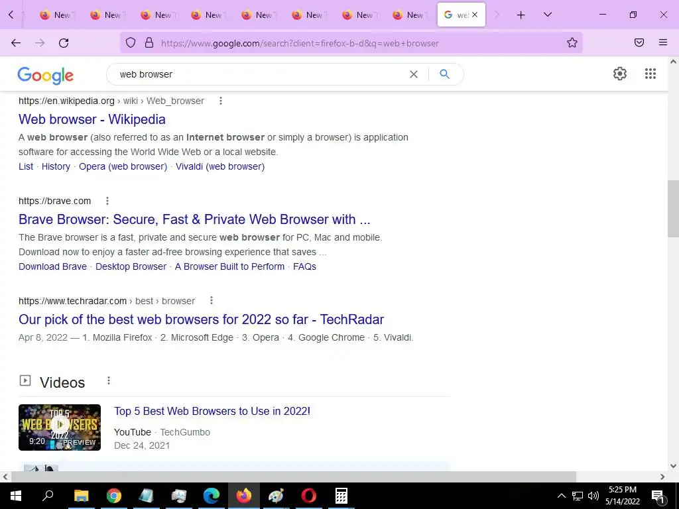Image resolution: width=679 pixels, height=509 pixels.
Task: Open the 'Opera (web browser)' sublink
Action: pyautogui.click(x=123, y=166)
